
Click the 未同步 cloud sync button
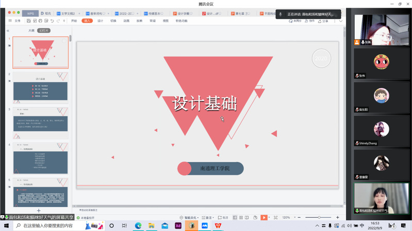coord(295,21)
